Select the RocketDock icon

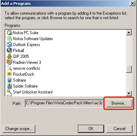point(9,74)
